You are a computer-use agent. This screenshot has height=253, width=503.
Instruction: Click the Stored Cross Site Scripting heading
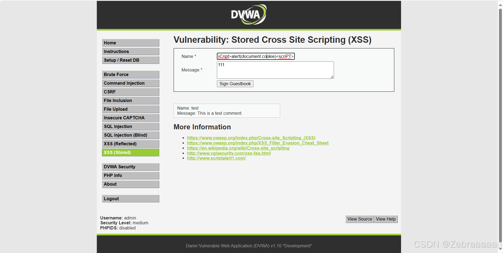coord(273,40)
